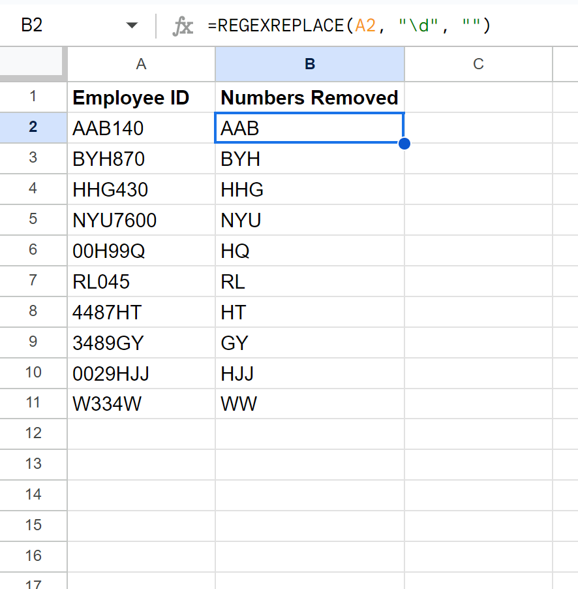This screenshot has width=578, height=589.
Task: Click the Numbers Removed header cell
Action: click(x=310, y=97)
